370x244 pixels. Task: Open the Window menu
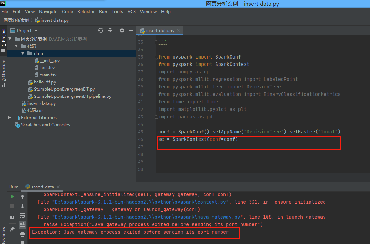click(x=148, y=11)
